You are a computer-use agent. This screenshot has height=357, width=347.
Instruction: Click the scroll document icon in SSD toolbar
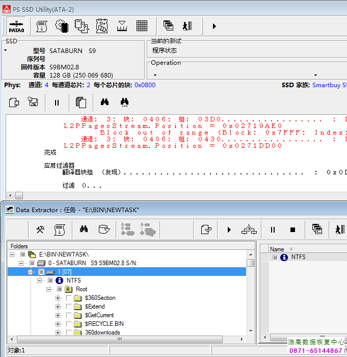[42, 26]
